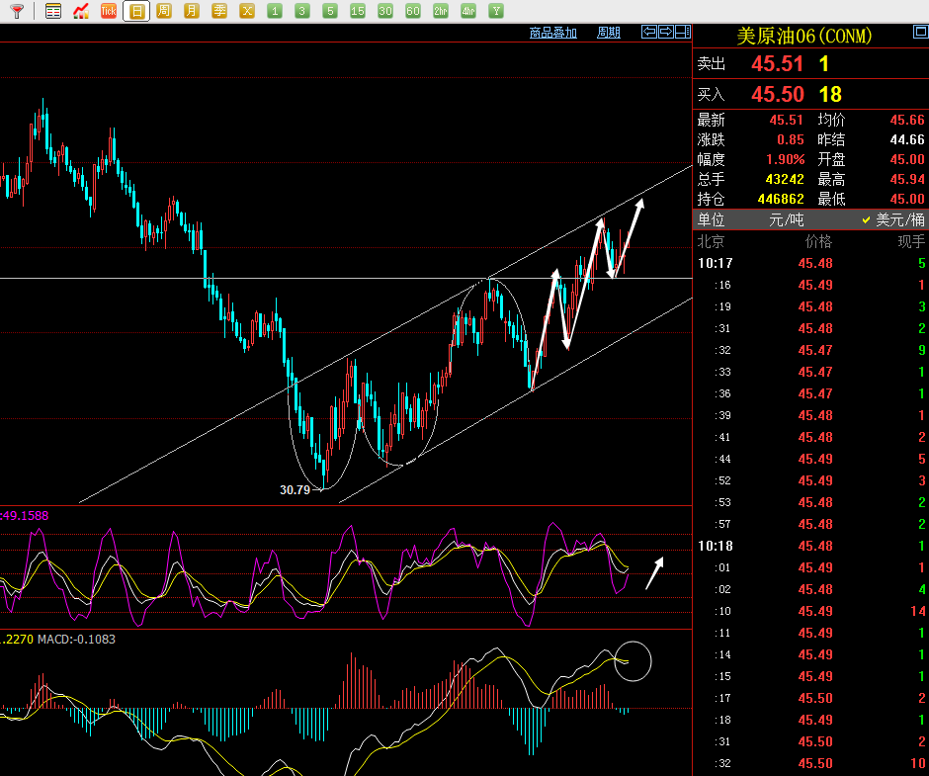Select the 2hr timeframe button
The image size is (929, 776).
pyautogui.click(x=441, y=11)
